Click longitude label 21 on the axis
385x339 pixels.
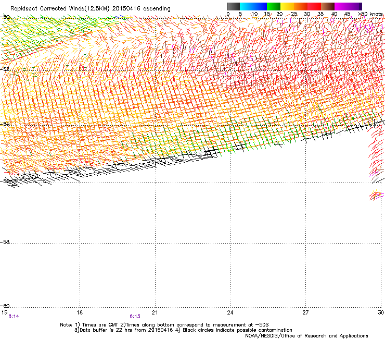155,312
